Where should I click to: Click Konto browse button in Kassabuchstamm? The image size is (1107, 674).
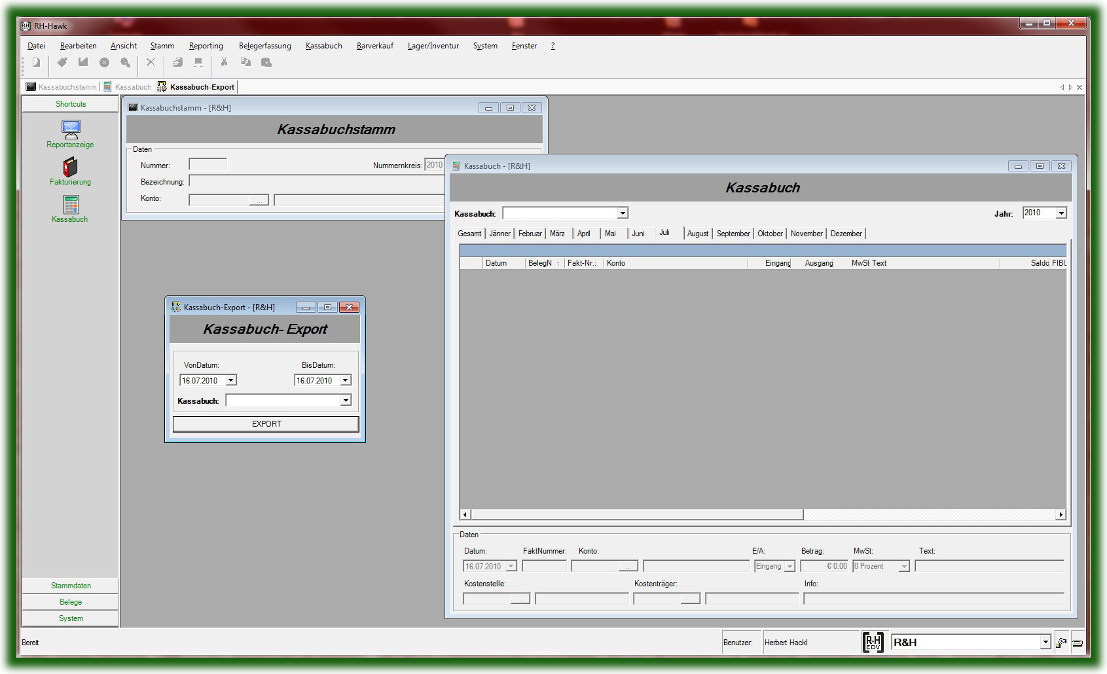tap(259, 200)
